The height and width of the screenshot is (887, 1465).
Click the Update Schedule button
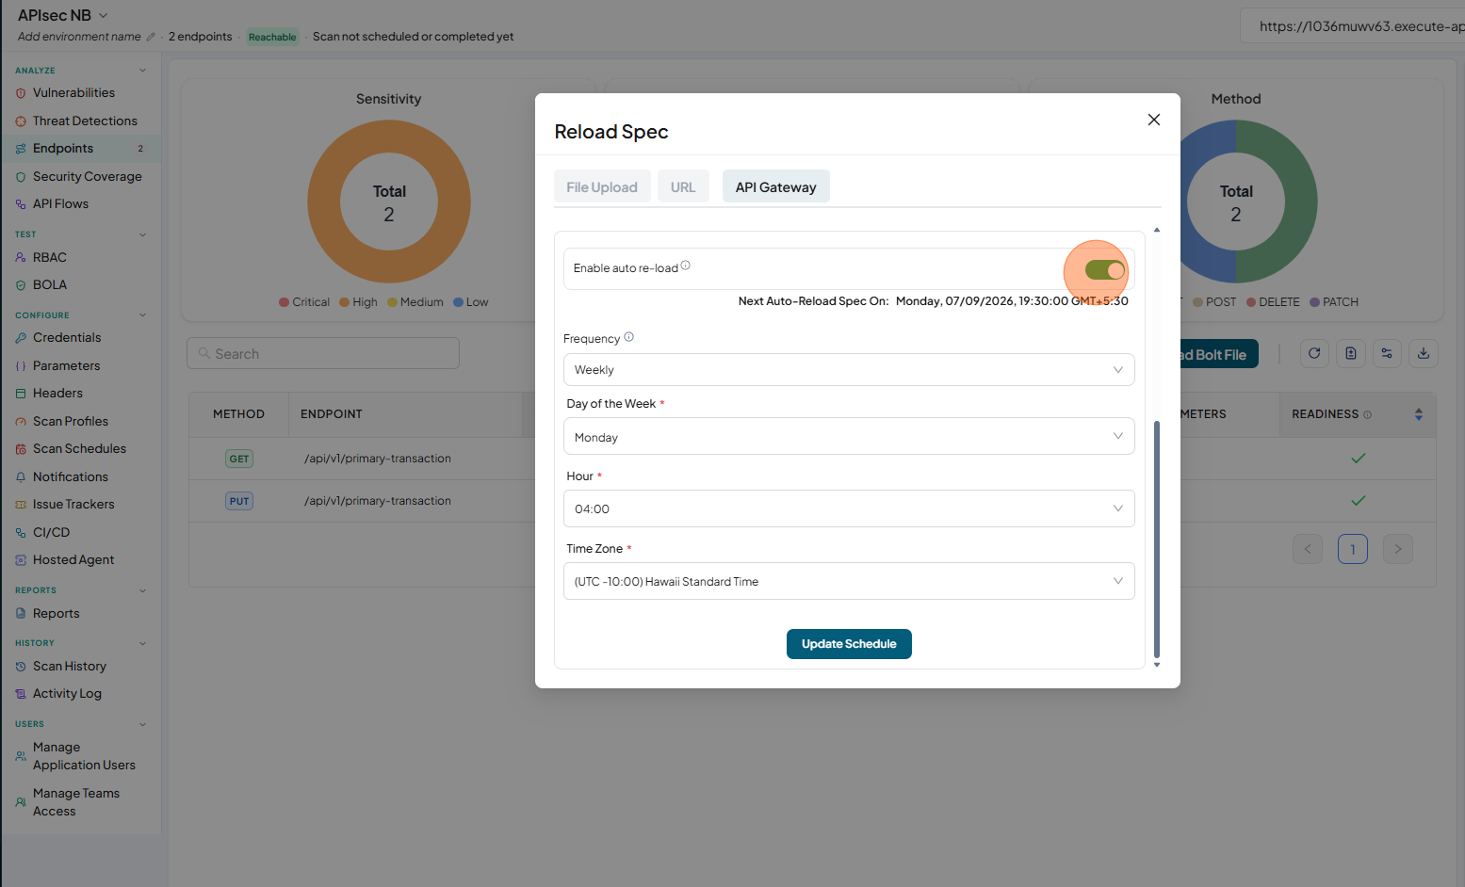pos(849,644)
